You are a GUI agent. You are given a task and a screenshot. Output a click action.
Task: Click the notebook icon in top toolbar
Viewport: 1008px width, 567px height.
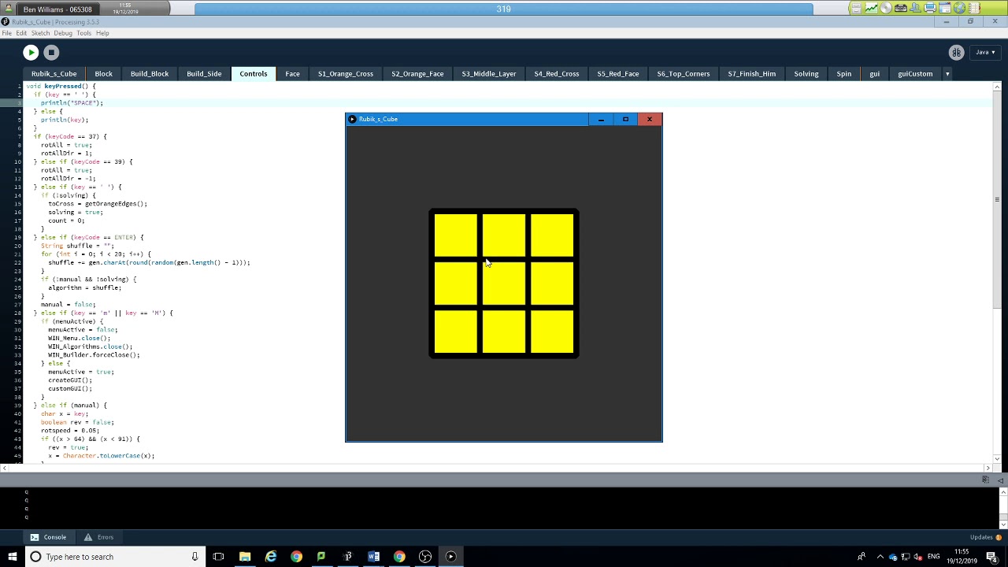point(974,8)
